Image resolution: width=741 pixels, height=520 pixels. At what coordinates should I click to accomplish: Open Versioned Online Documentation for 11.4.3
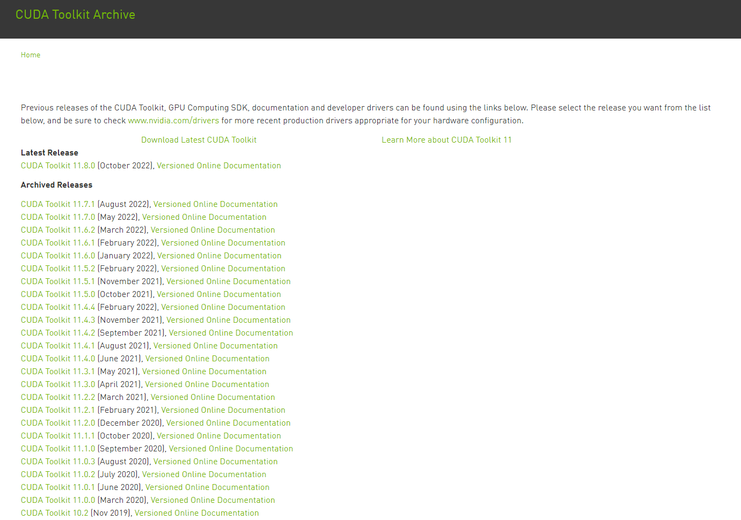click(x=229, y=320)
